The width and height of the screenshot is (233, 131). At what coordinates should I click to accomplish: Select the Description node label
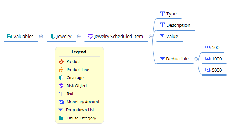pyautogui.click(x=178, y=25)
